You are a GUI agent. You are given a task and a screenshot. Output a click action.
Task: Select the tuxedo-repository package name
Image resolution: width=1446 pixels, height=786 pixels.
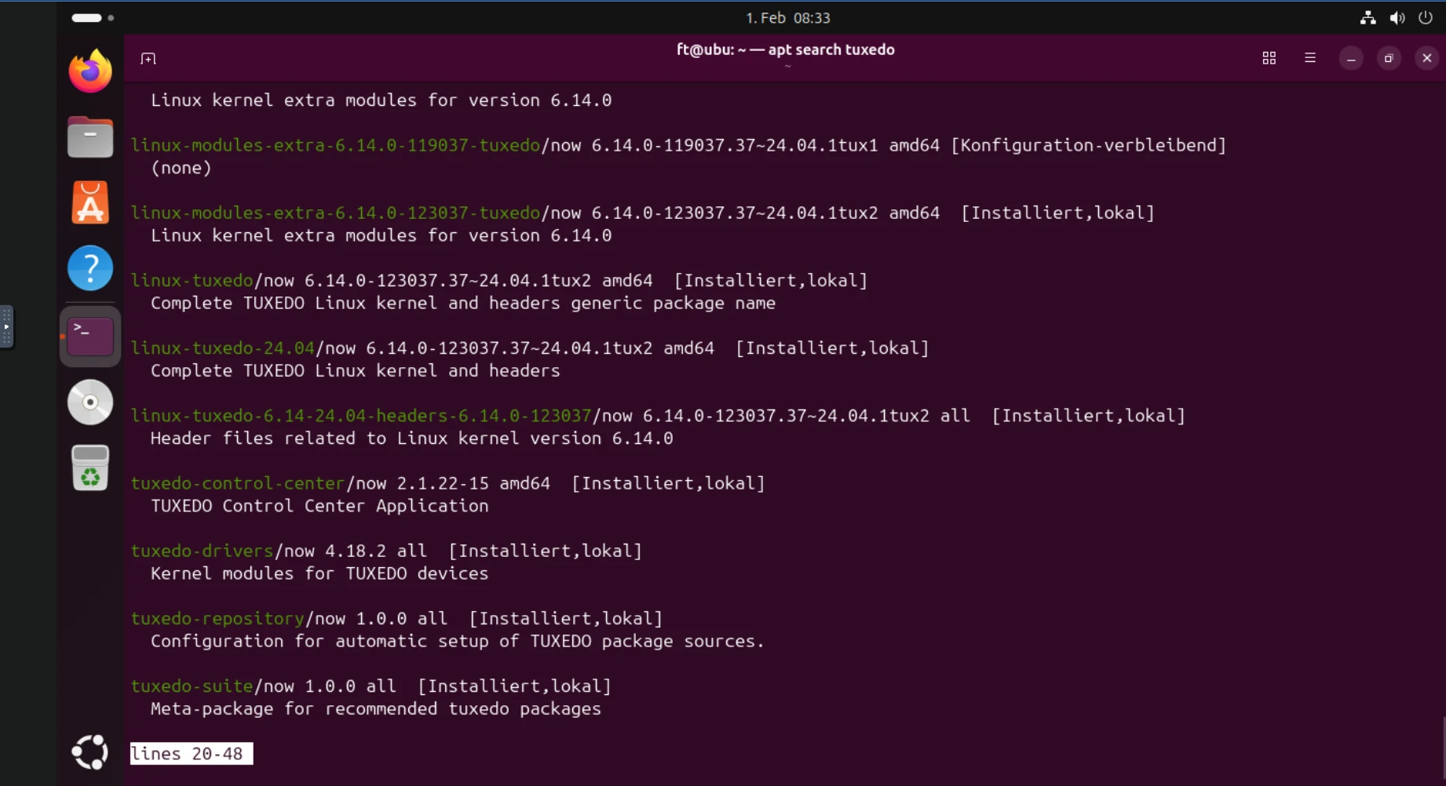[x=217, y=618]
